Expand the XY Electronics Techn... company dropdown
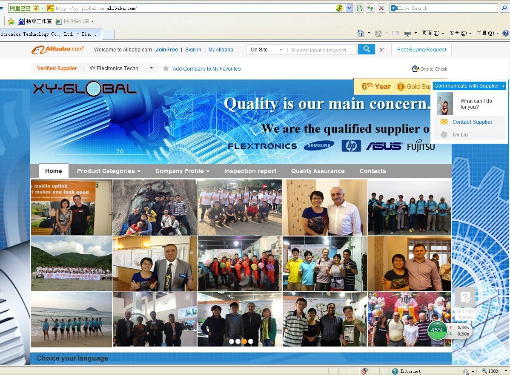Image resolution: width=510 pixels, height=375 pixels. pyautogui.click(x=151, y=68)
